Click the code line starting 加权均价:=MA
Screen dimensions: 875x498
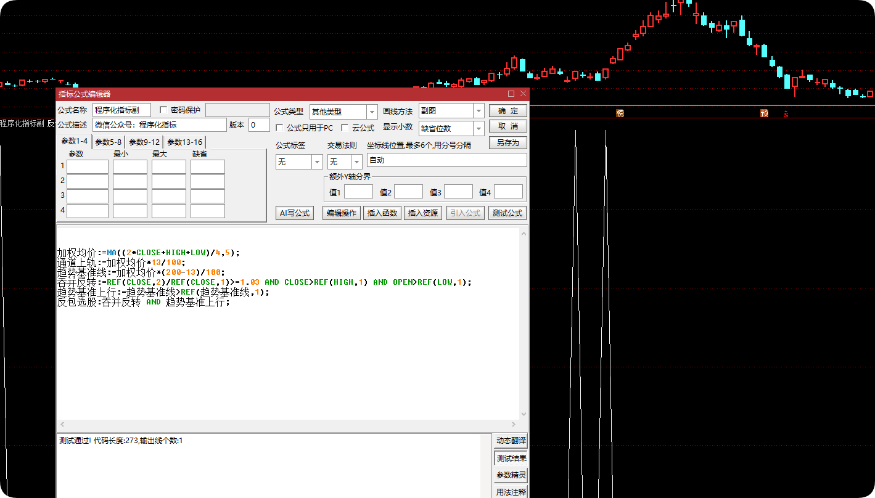(x=148, y=253)
